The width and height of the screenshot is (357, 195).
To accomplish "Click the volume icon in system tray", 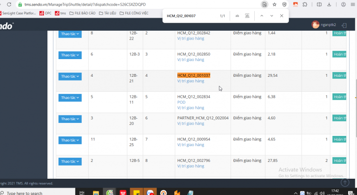I will coord(322,193).
